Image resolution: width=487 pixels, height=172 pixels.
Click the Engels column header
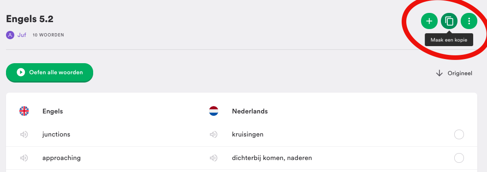(x=53, y=111)
